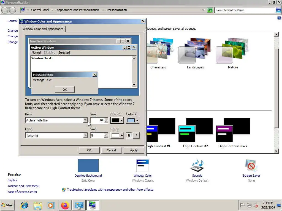Click Personalization in the breadcrumb
The image size is (282, 211).
click(x=117, y=10)
